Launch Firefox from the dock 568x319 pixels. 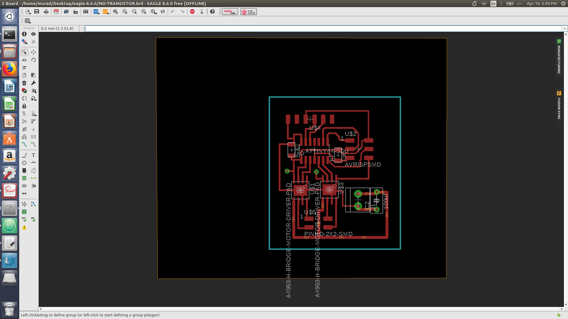pyautogui.click(x=9, y=69)
